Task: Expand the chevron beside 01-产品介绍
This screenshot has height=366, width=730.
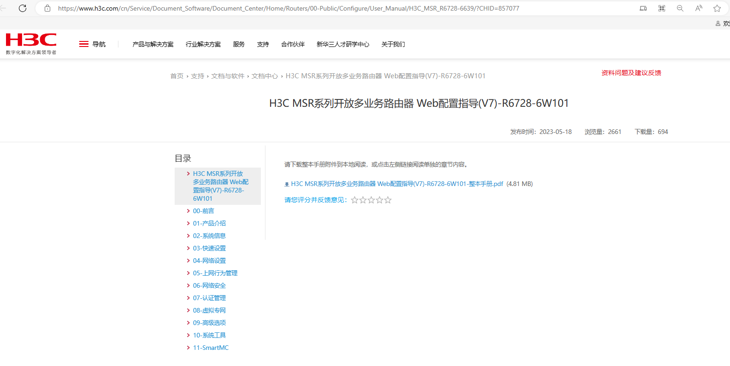Action: (x=188, y=223)
